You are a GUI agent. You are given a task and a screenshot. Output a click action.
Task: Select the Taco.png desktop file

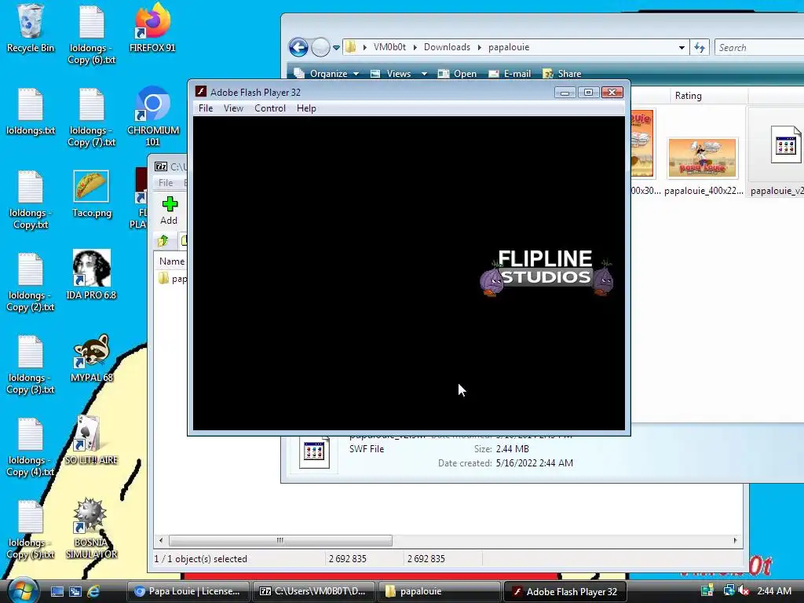(x=91, y=194)
